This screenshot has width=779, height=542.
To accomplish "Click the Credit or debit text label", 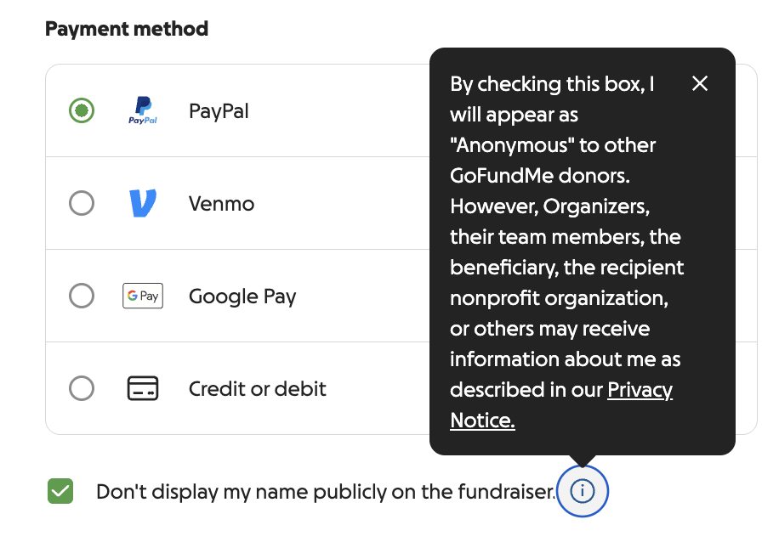I will [x=258, y=389].
